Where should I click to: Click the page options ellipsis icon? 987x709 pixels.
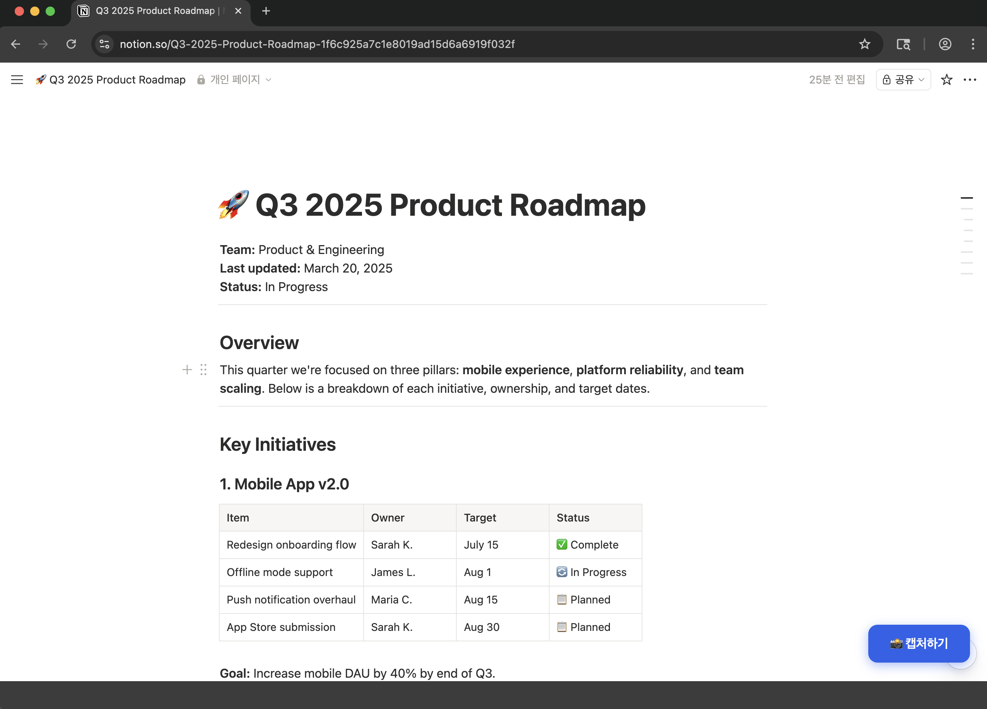[x=970, y=80]
